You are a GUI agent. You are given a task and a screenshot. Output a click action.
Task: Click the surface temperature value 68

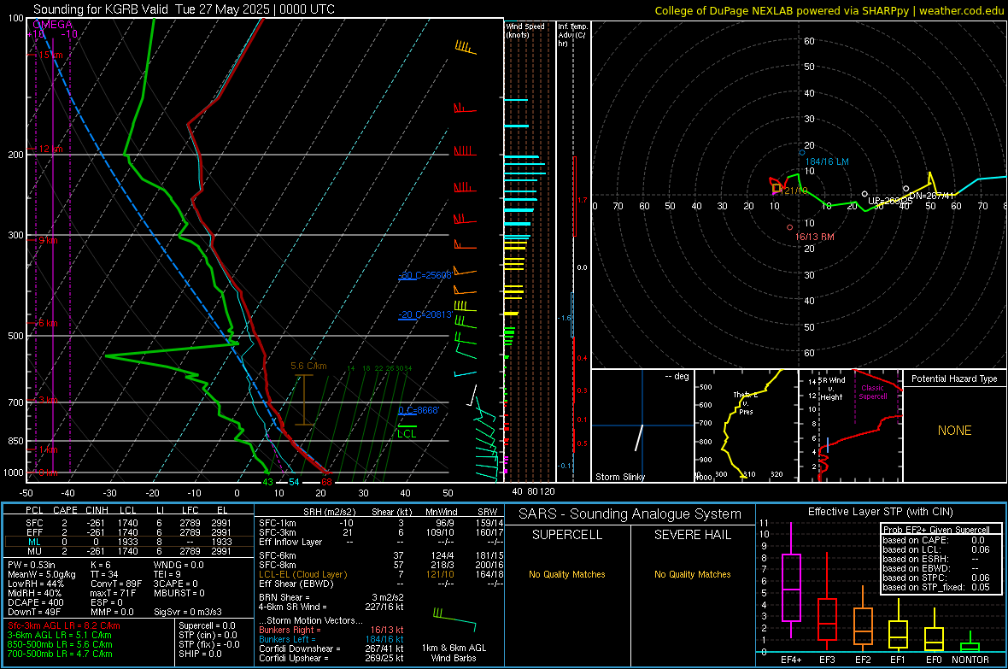326,483
